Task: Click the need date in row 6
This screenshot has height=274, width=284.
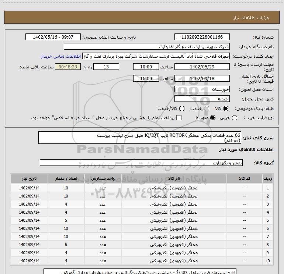Action: coord(29,228)
